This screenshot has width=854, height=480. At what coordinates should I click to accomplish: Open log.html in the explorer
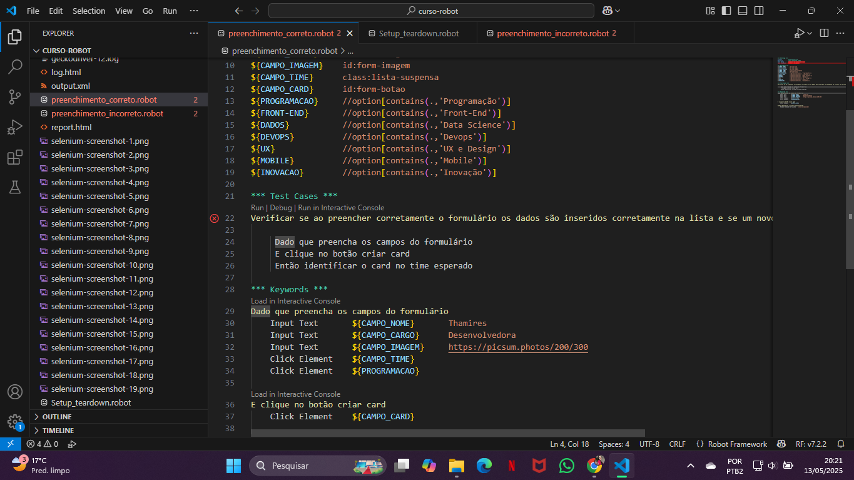[x=66, y=73]
